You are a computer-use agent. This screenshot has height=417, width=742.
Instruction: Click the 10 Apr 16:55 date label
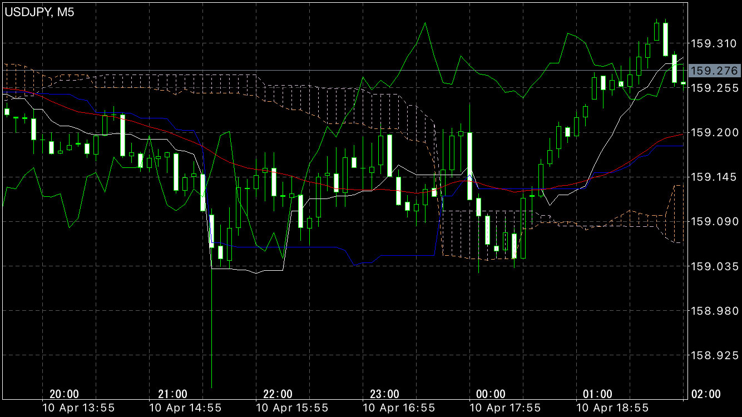(x=398, y=408)
